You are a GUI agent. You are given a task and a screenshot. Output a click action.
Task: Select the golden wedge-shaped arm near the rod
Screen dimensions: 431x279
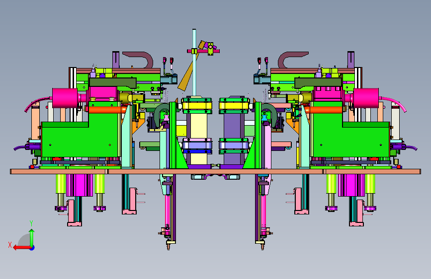tap(186, 75)
